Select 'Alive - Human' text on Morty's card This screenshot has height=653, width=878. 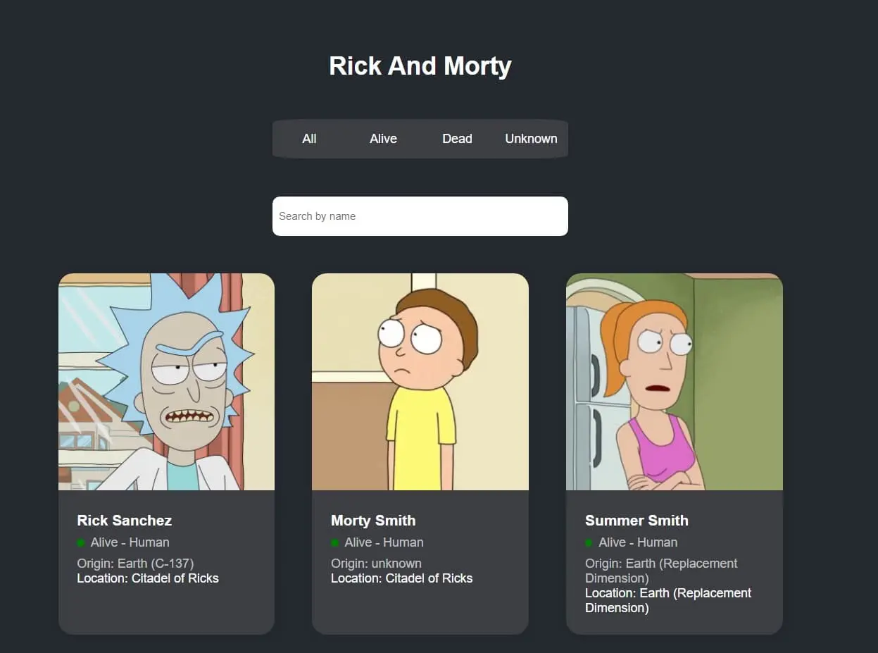click(x=384, y=542)
